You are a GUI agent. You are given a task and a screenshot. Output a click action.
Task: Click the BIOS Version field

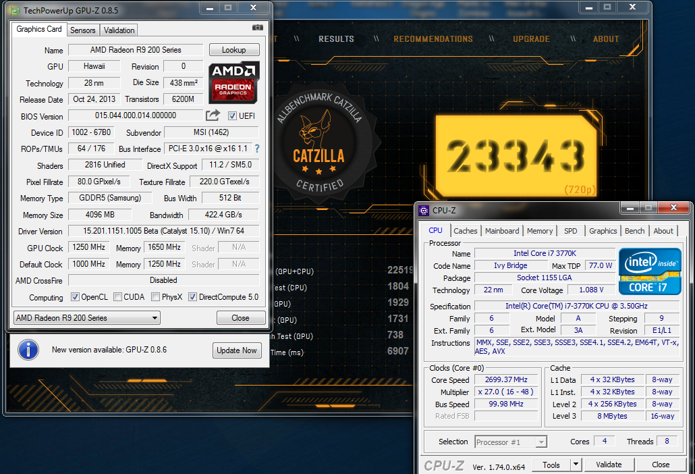pyautogui.click(x=136, y=115)
